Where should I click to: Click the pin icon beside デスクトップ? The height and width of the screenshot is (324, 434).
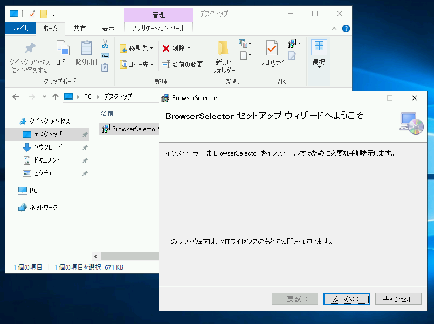click(85, 135)
